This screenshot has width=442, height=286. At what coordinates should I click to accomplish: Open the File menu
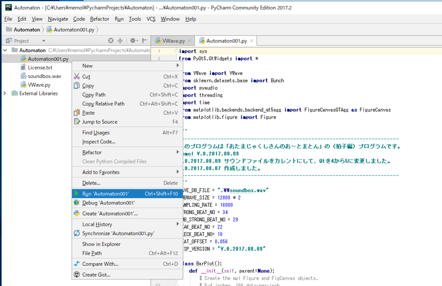[8, 19]
